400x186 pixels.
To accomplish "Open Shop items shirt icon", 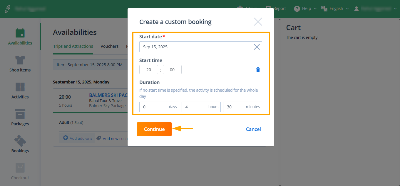I will 20,61.
